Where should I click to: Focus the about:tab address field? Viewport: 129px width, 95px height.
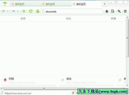(x=72, y=11)
